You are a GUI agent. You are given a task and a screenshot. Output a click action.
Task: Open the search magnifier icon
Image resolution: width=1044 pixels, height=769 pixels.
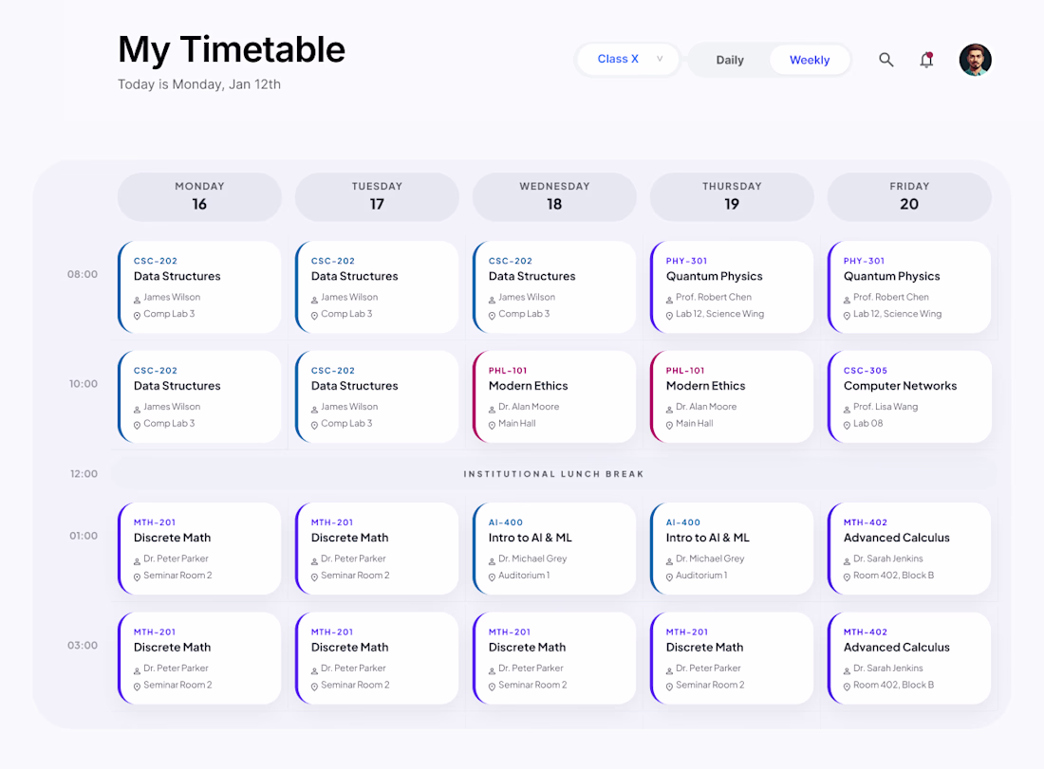886,60
